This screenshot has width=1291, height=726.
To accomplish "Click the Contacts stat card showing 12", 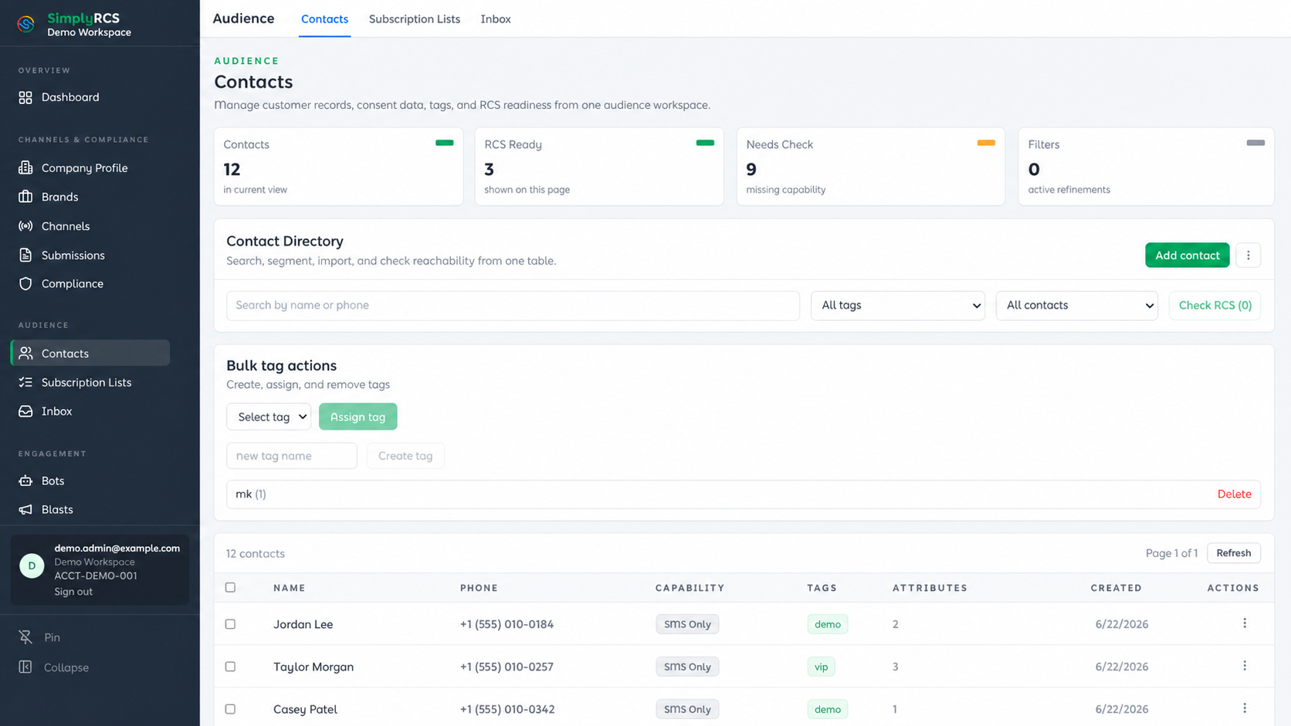I will [x=338, y=167].
